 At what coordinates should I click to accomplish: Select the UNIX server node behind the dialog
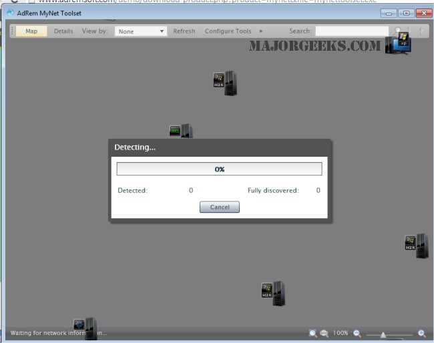181,131
